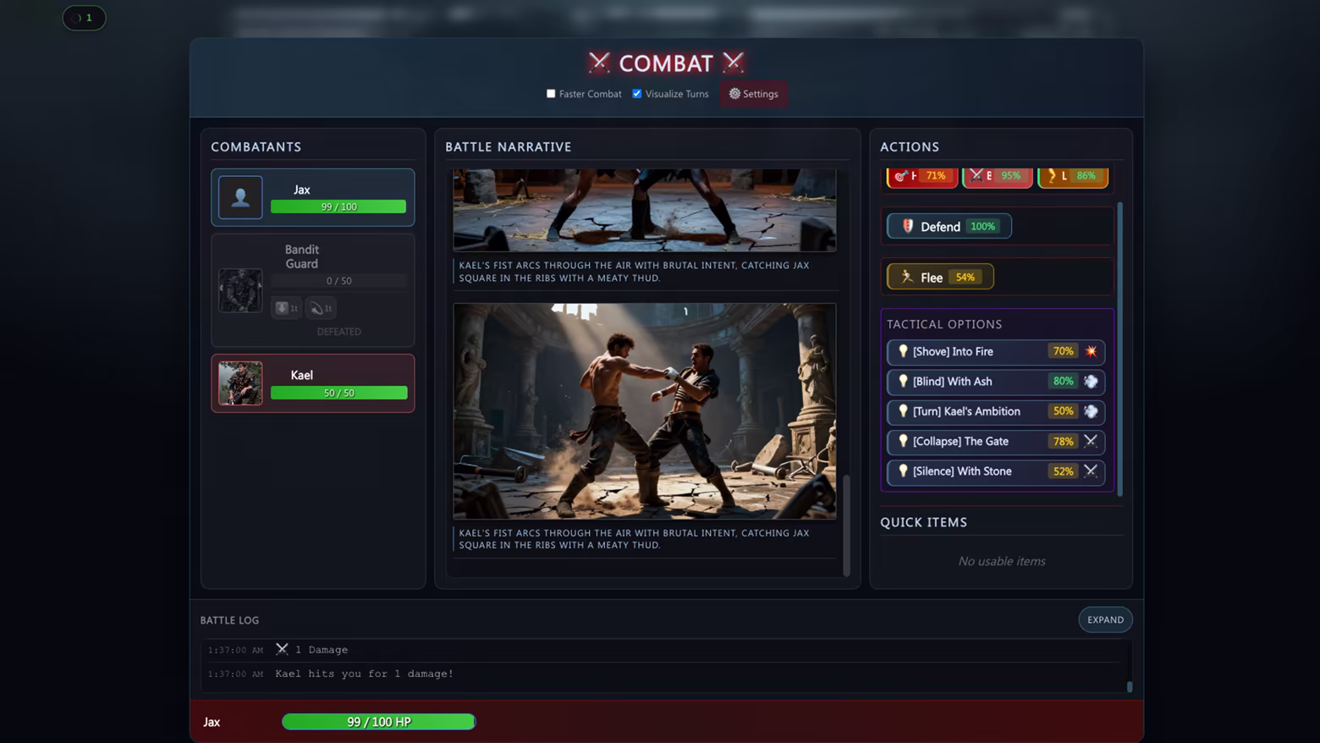Screen dimensions: 1320x743
Task: Click the counter pill showing 1 at top-left
Action: 84,18
